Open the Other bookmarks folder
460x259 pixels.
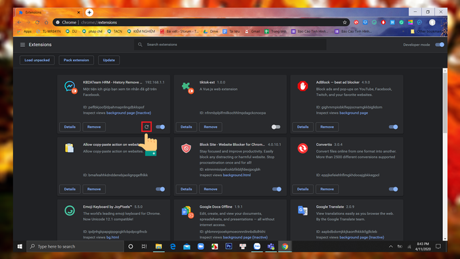426,31
